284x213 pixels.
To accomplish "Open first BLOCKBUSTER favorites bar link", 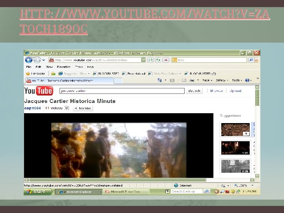I will 106,73.
